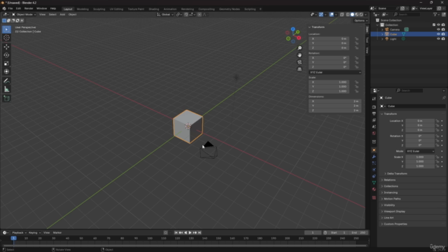Click the outliner search field
The width and height of the screenshot is (448, 252).
click(407, 15)
